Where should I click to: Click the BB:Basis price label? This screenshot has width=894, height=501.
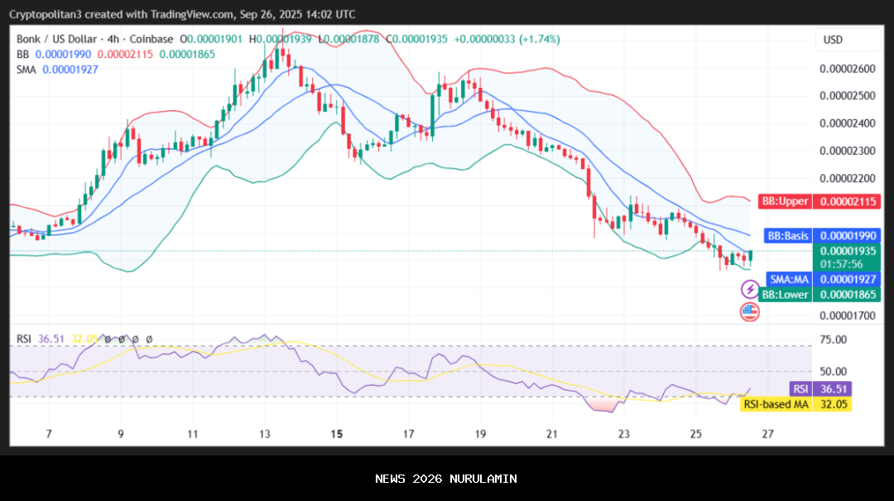pyautogui.click(x=787, y=236)
